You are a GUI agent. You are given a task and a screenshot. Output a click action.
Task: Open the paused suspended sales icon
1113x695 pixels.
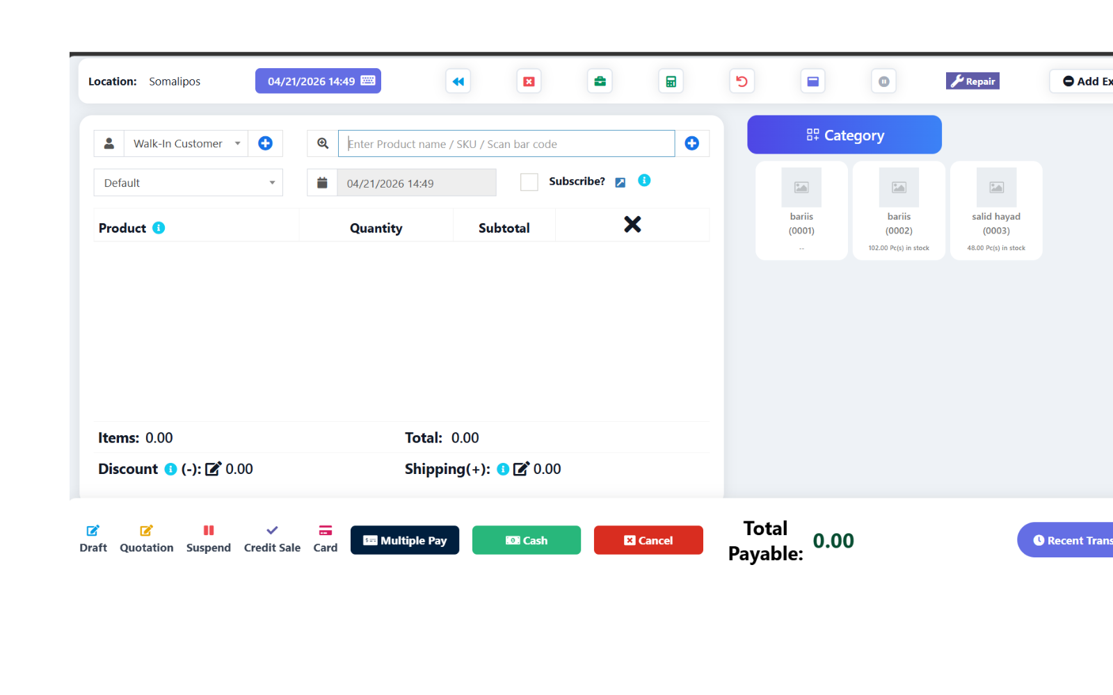click(883, 81)
